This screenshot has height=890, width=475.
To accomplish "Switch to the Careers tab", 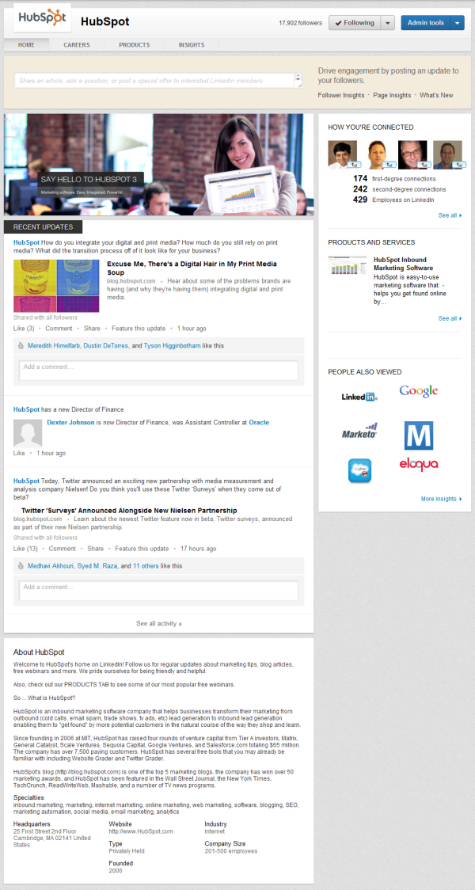I will (76, 45).
